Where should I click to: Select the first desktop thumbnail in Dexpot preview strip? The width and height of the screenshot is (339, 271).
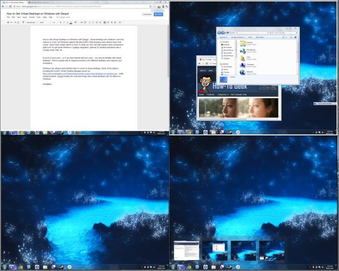click(186, 251)
